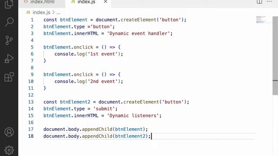
Task: Click the const keyword on line 1
Action: (50, 20)
